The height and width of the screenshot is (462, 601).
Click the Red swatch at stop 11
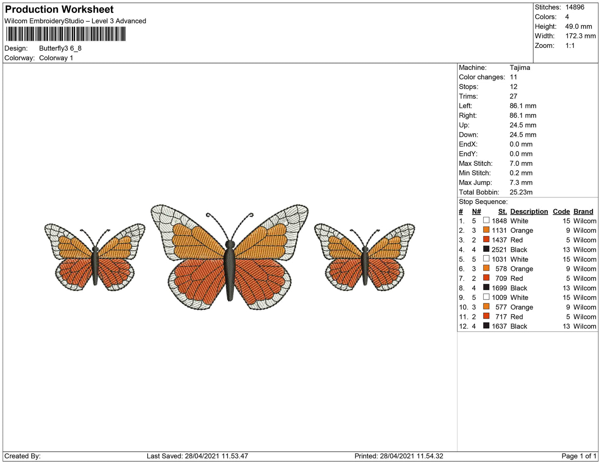tap(486, 317)
